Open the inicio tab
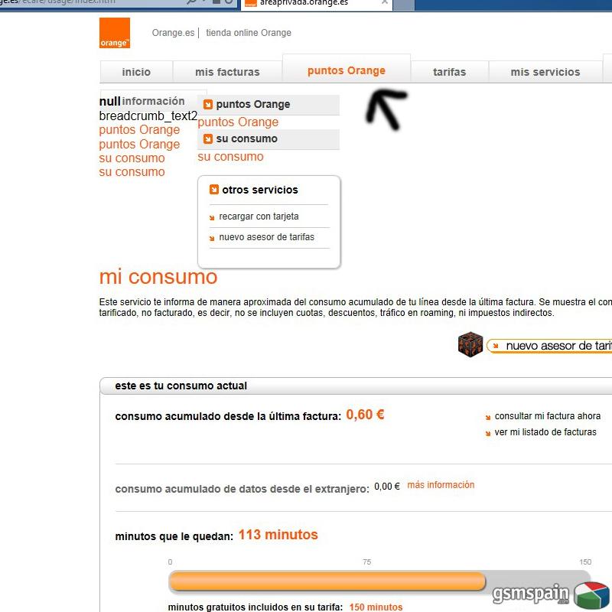 (136, 72)
